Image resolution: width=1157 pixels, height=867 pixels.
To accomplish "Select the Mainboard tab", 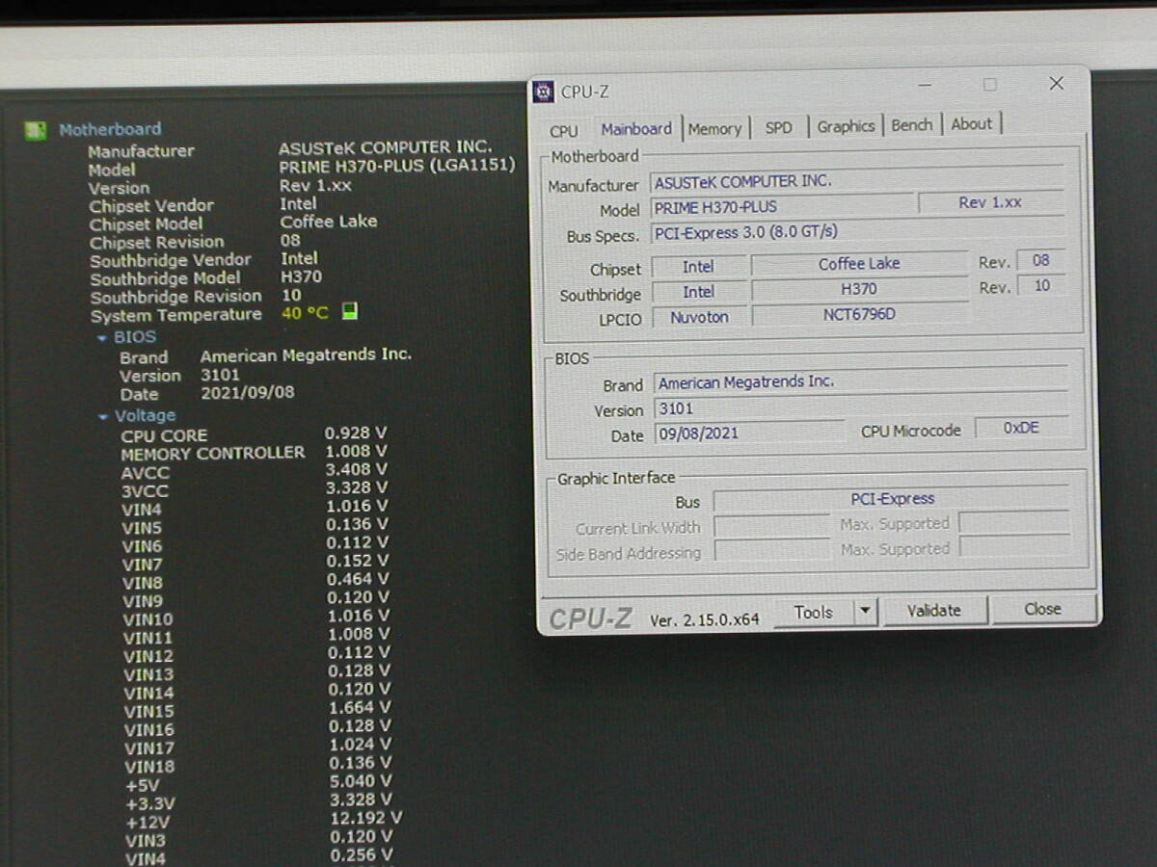I will 636,128.
